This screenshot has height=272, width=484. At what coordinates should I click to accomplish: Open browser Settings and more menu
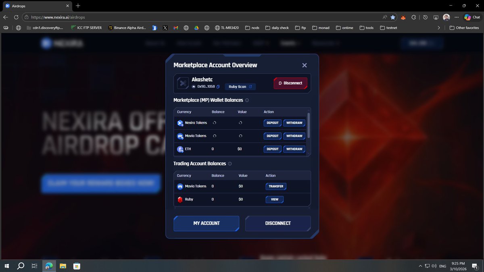click(x=457, y=17)
